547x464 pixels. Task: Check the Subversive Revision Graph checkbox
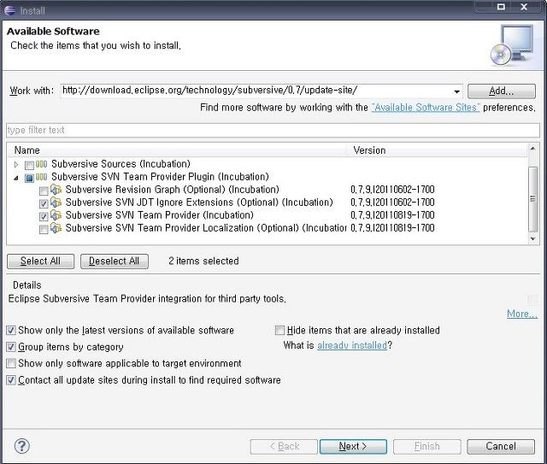coord(44,191)
